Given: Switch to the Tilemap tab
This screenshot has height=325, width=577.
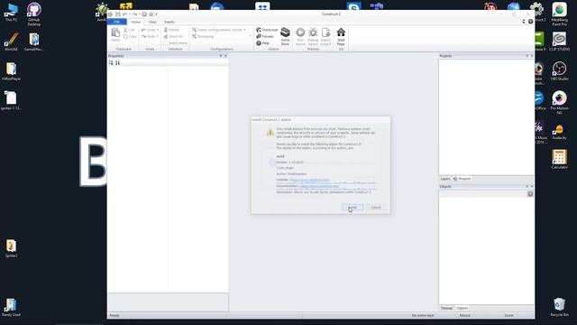Looking at the screenshot, I should pos(447,308).
